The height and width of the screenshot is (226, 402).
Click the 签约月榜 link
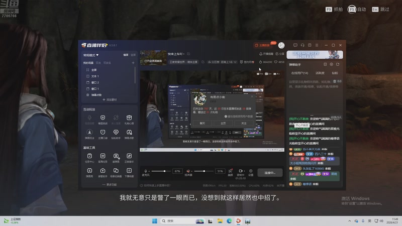(247, 62)
